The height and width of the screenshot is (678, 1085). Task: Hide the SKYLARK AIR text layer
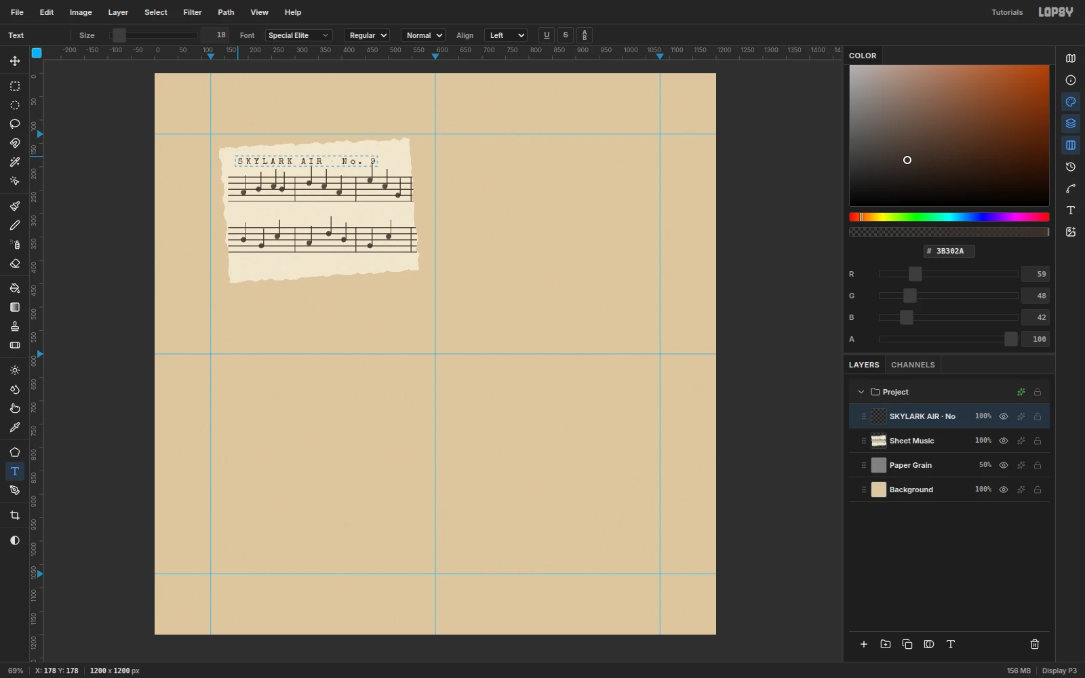coord(1004,416)
